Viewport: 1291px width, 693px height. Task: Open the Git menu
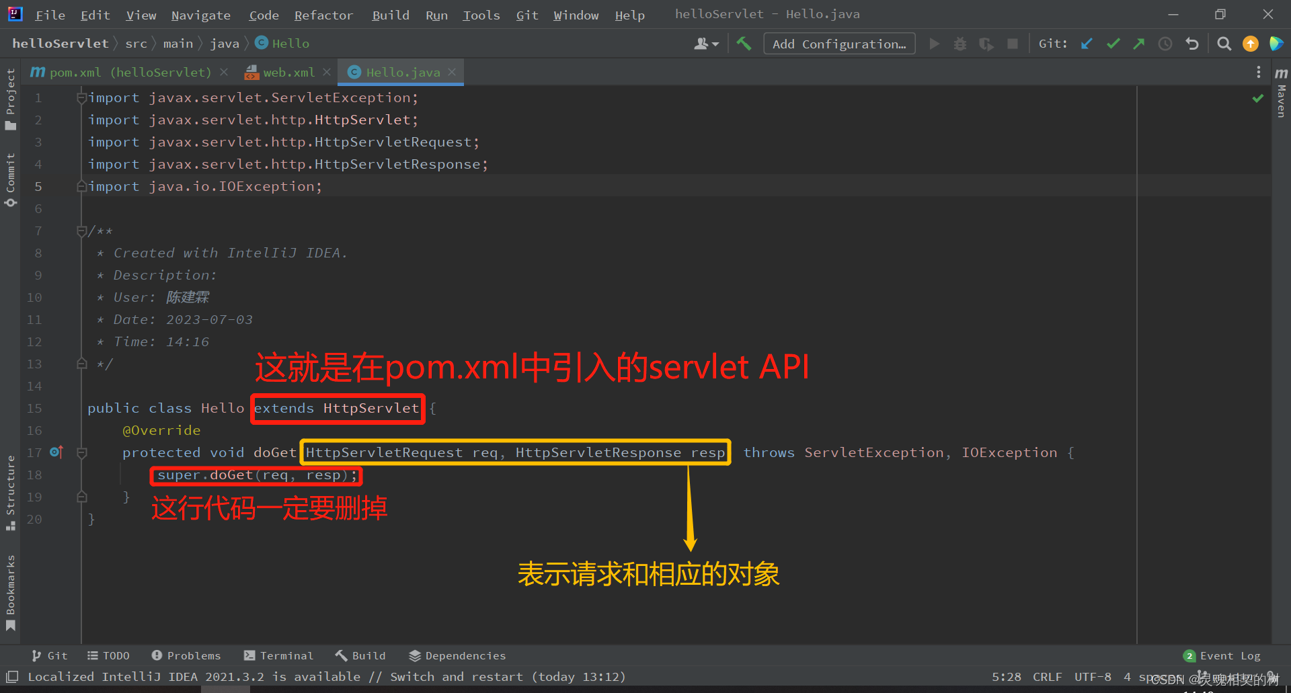(x=527, y=15)
